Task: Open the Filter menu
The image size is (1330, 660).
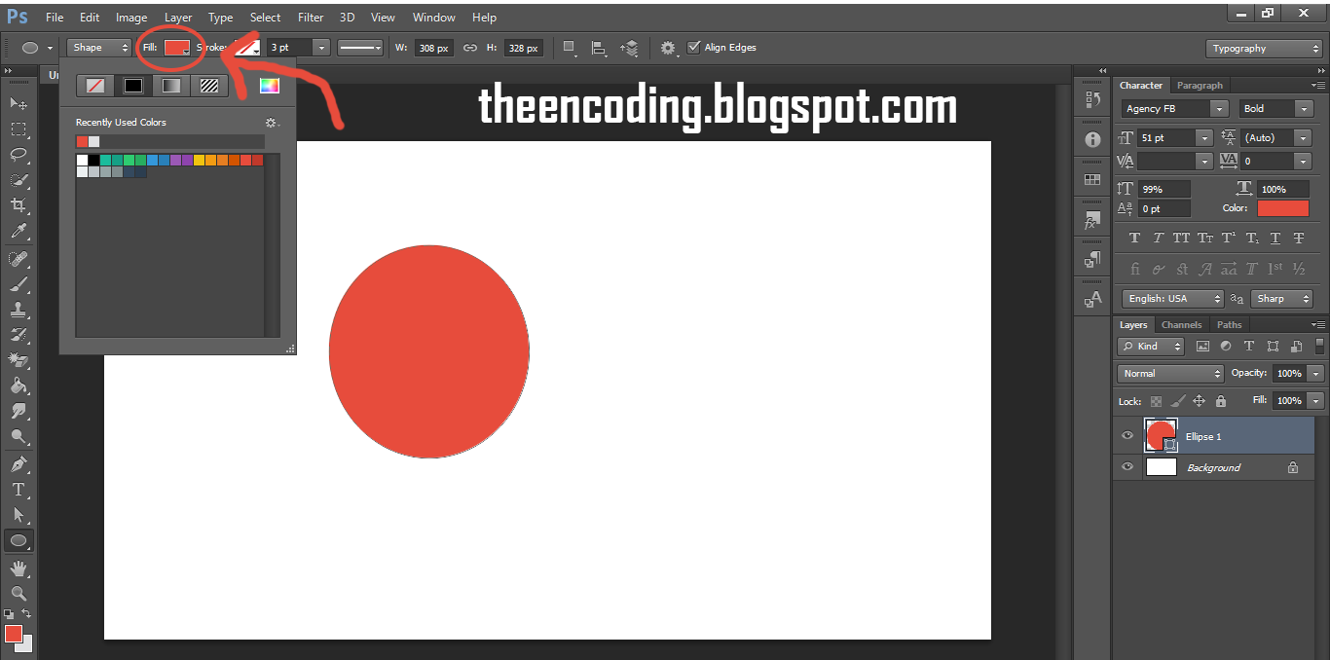Action: pos(311,18)
